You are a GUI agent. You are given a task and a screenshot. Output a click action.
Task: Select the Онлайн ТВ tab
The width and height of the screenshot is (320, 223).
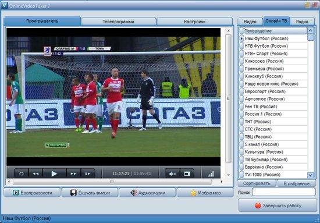coord(276,21)
